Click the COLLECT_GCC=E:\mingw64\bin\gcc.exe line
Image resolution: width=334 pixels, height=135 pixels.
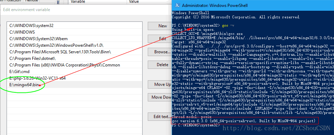click(207, 34)
